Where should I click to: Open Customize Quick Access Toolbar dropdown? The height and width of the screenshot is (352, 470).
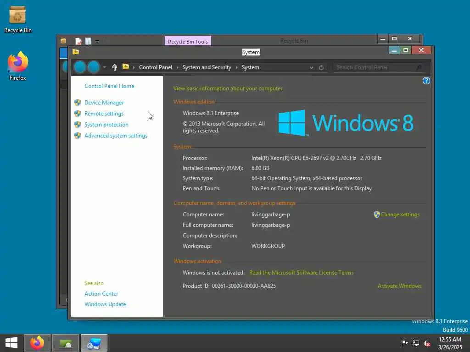click(97, 42)
